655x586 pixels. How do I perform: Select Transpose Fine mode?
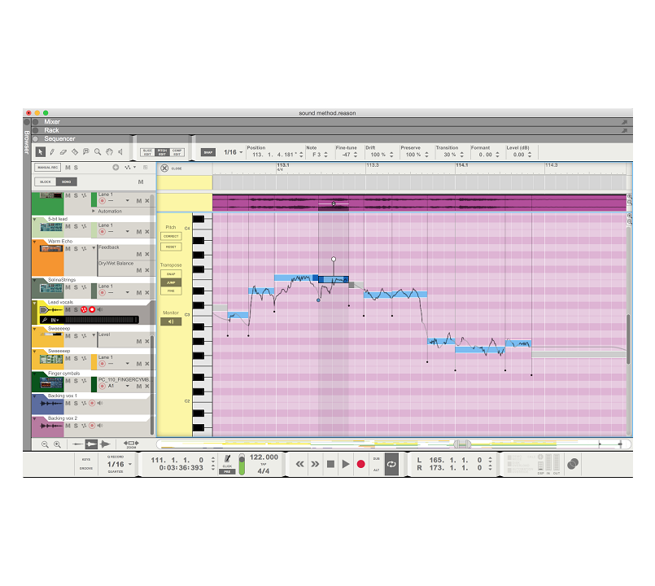point(171,291)
